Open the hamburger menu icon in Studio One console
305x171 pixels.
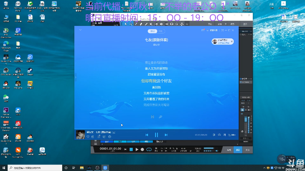[96, 144]
